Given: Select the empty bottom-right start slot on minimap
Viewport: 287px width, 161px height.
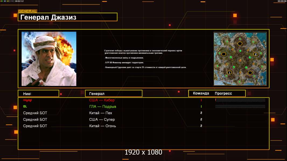Looking at the screenshot, I should [x=250, y=73].
